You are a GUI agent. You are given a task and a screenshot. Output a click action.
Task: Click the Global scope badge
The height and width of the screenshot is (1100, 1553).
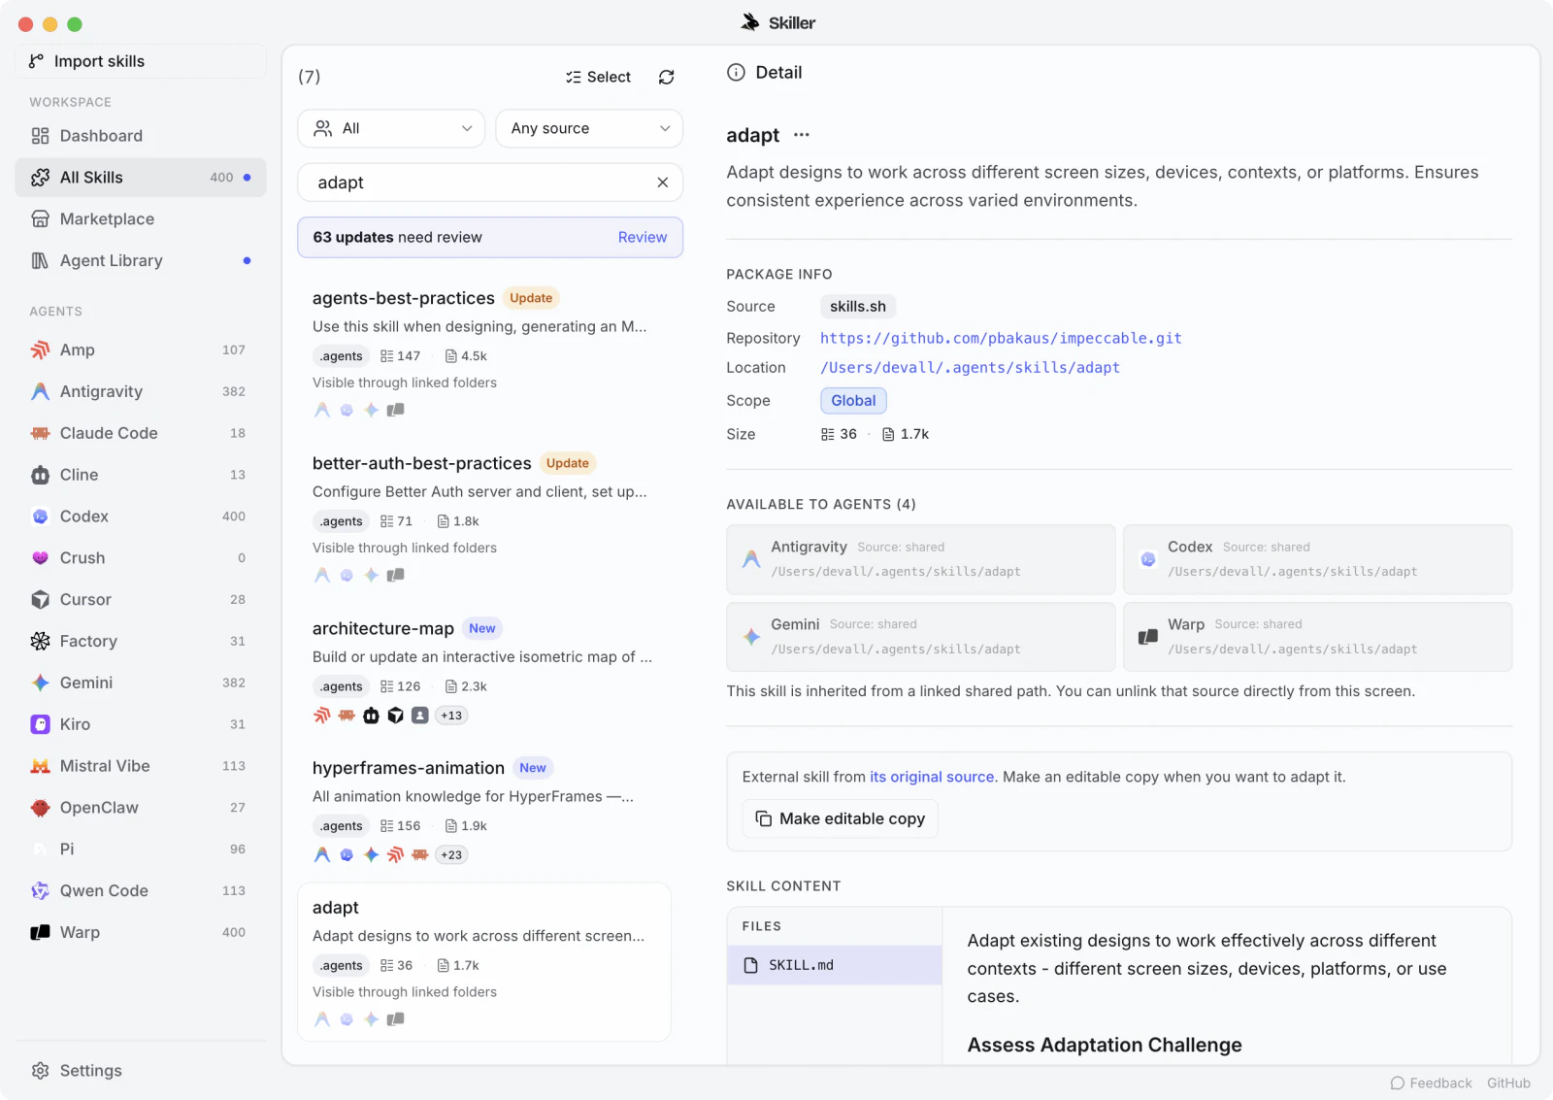(853, 400)
